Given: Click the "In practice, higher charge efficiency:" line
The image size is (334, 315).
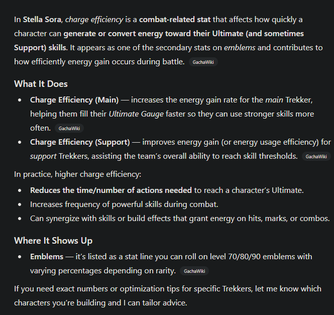Looking at the screenshot, I should click(x=77, y=174).
